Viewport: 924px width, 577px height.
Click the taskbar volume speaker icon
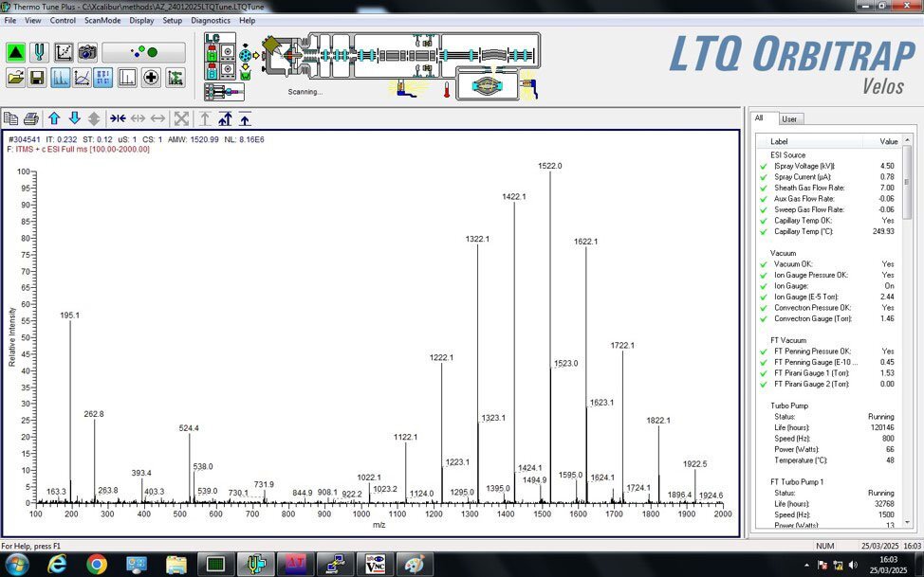click(852, 566)
